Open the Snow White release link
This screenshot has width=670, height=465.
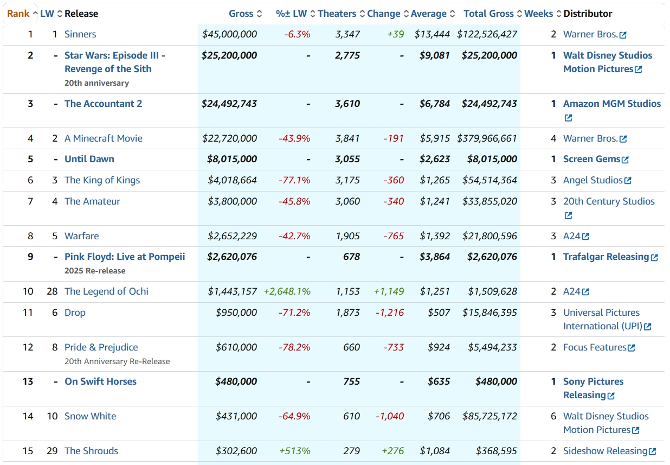pyautogui.click(x=91, y=416)
